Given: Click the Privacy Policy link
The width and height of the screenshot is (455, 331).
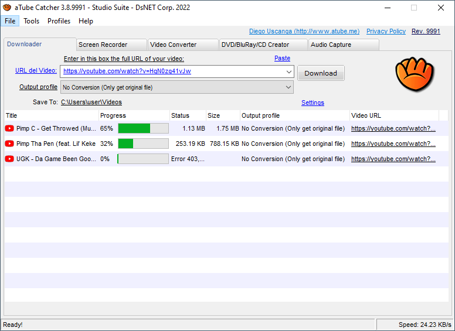Looking at the screenshot, I should tap(386, 31).
